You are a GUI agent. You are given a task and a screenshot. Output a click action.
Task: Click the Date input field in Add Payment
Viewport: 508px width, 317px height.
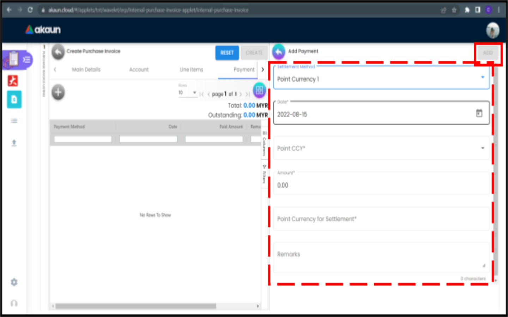point(381,113)
